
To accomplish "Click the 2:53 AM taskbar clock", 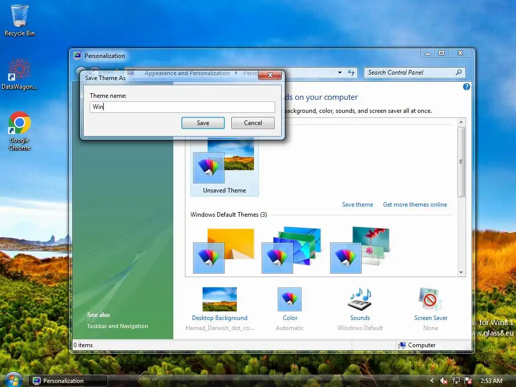I will point(491,381).
